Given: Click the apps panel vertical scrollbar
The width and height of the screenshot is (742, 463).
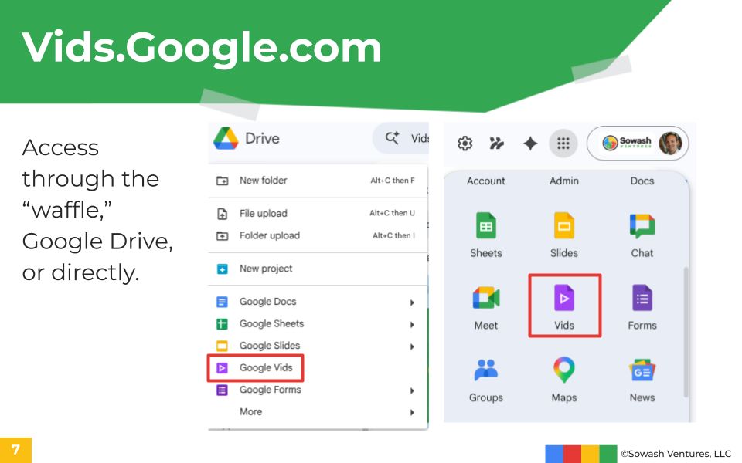Looking at the screenshot, I should tap(686, 332).
